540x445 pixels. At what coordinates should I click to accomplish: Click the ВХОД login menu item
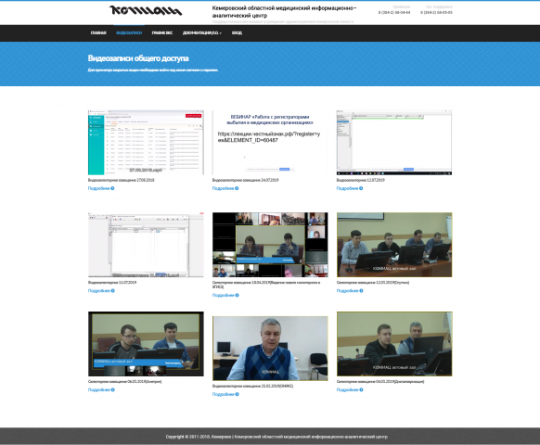click(x=237, y=33)
